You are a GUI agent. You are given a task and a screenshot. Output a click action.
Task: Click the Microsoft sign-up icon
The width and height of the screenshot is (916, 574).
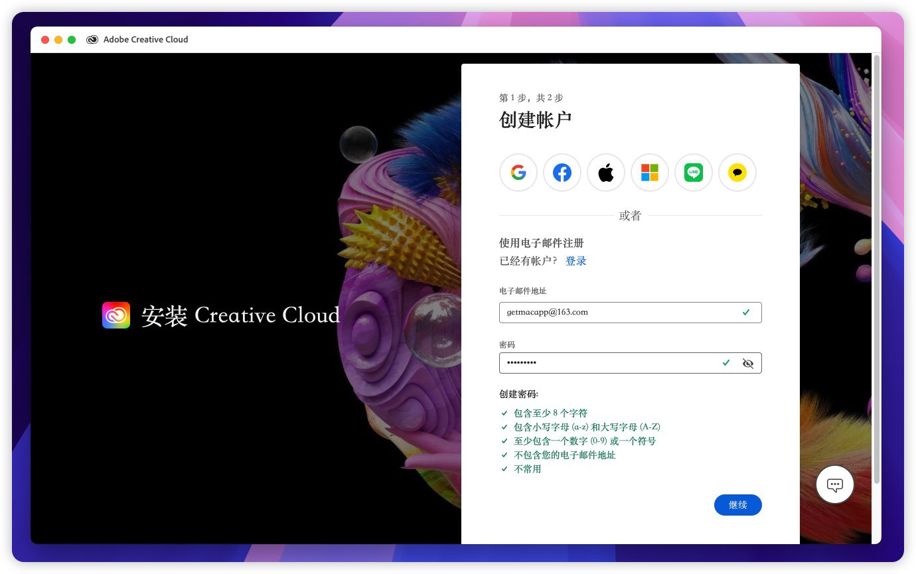coord(650,173)
